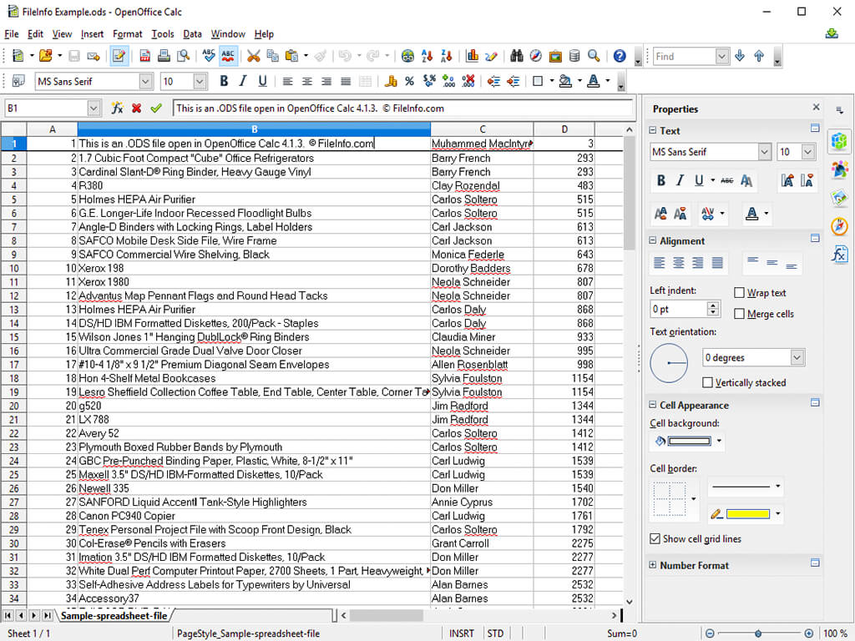Open the Functions deck in the sidebar

click(x=839, y=255)
